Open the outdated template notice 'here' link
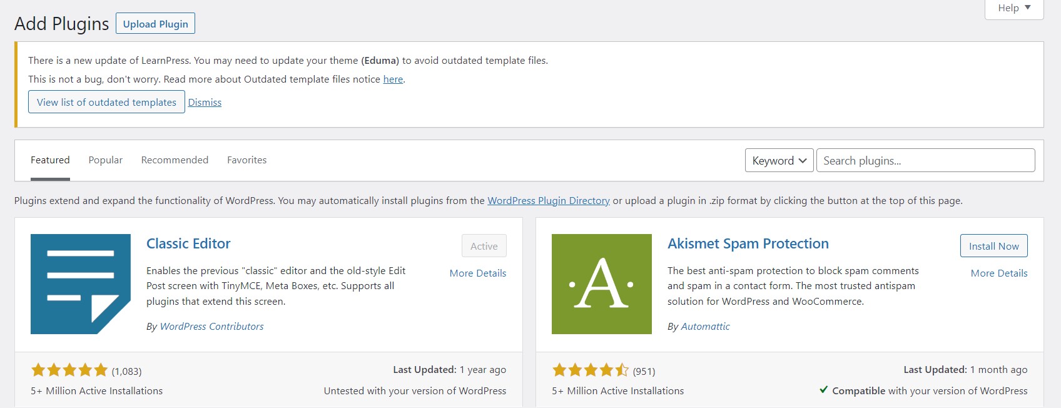 (393, 79)
